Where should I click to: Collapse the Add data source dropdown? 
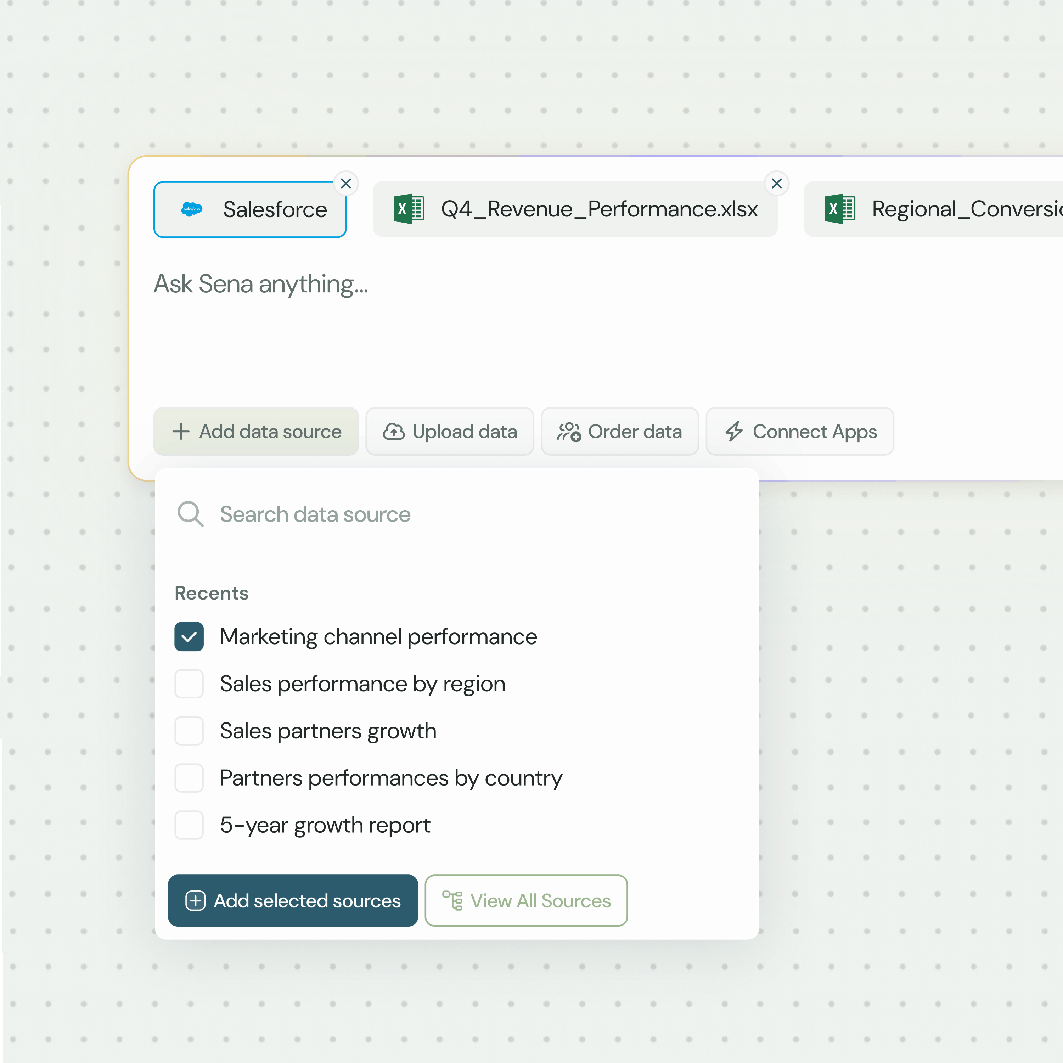tap(256, 432)
